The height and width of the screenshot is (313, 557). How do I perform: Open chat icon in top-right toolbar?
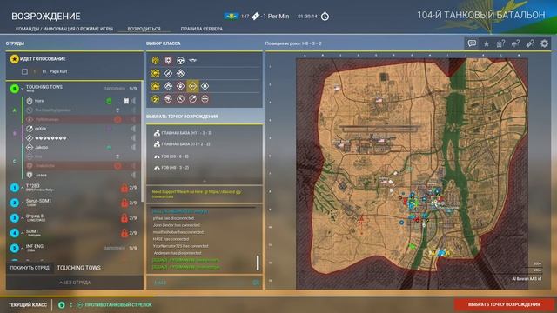click(x=472, y=43)
